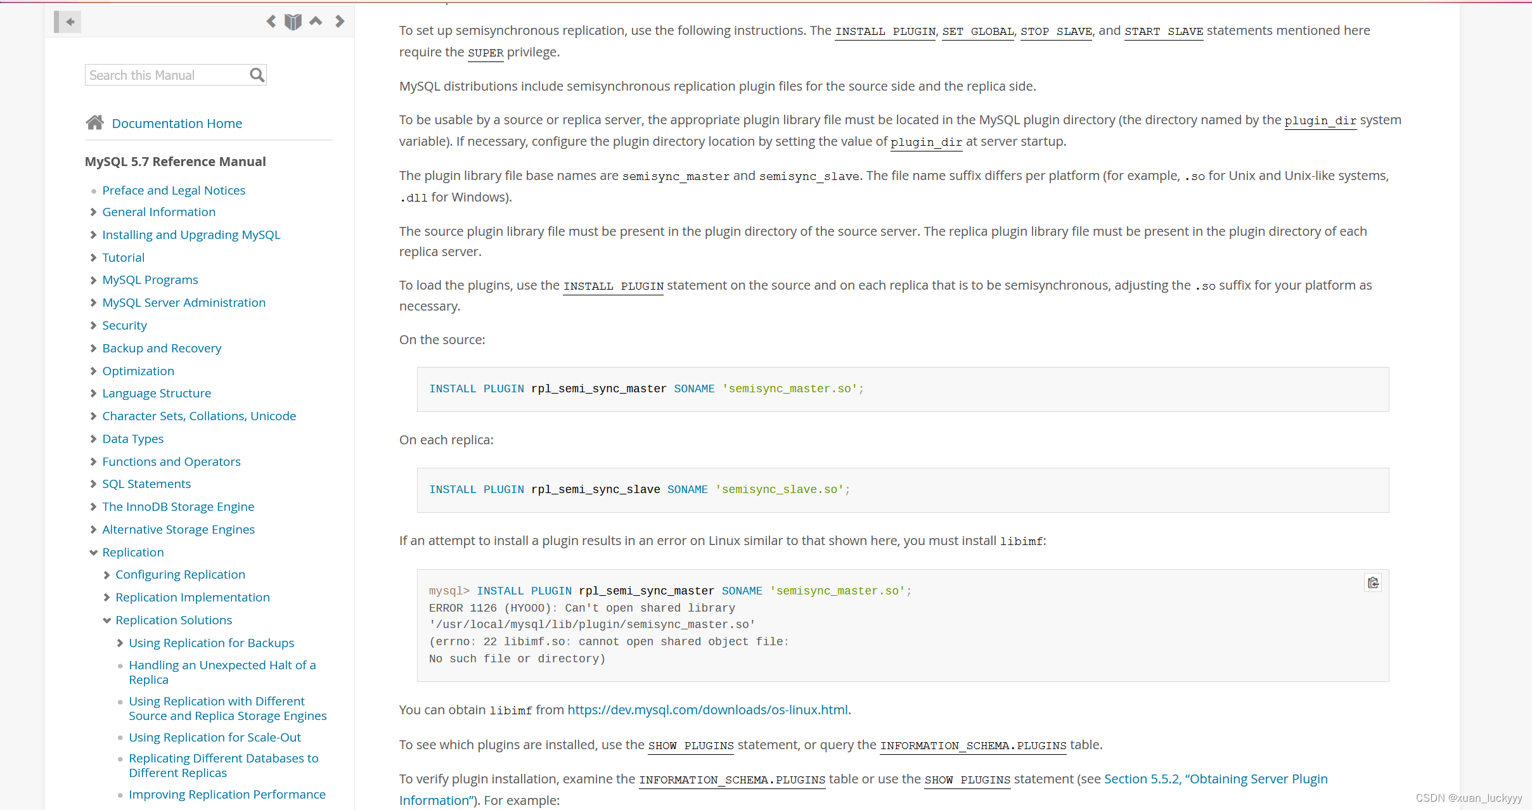The image size is (1532, 810).
Task: Open Improving Replication Performance page
Action: click(227, 794)
